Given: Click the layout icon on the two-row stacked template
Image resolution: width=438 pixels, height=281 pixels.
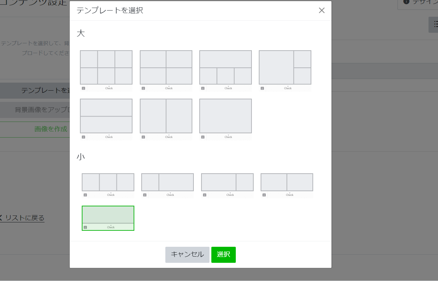Looking at the screenshot, I should (x=84, y=137).
